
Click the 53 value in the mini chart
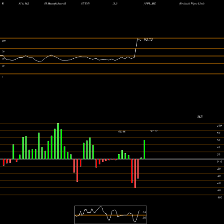point(144,212)
